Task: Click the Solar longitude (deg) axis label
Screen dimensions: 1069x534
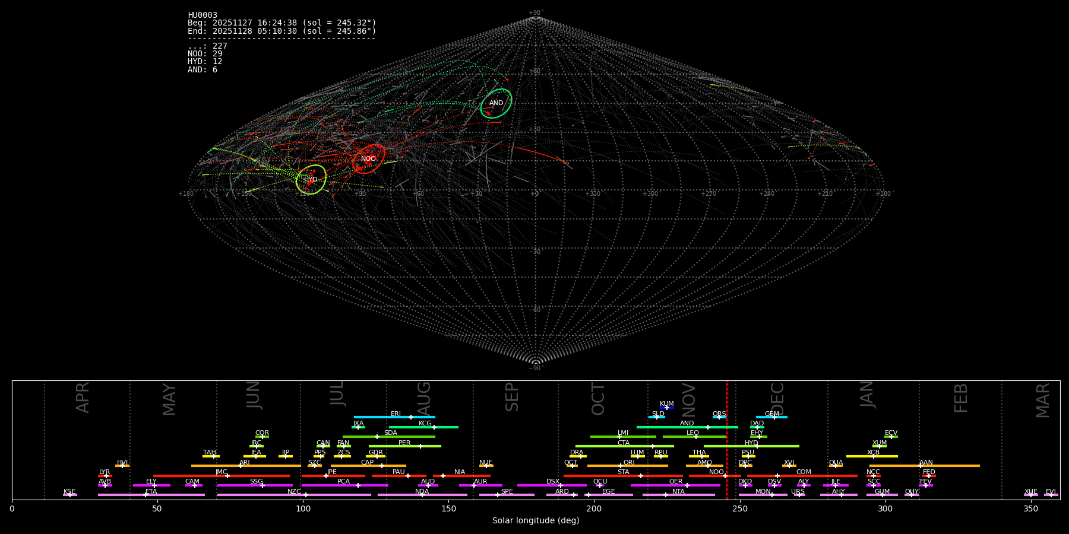Action: click(x=536, y=520)
